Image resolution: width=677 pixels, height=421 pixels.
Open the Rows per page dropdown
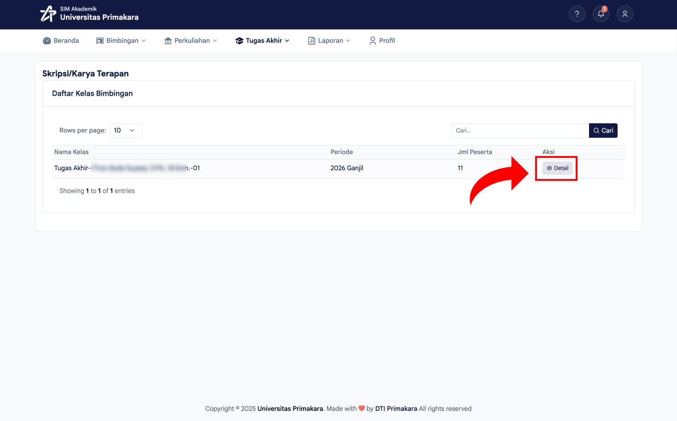click(126, 130)
